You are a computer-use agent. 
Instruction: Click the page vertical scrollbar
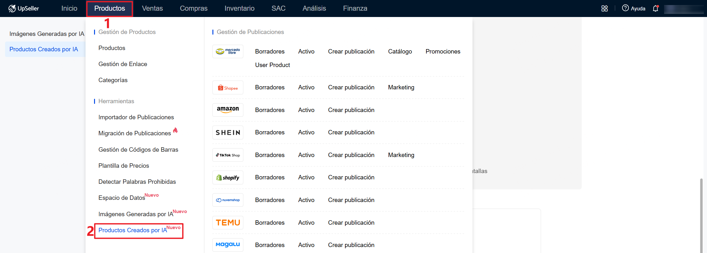tap(701, 216)
